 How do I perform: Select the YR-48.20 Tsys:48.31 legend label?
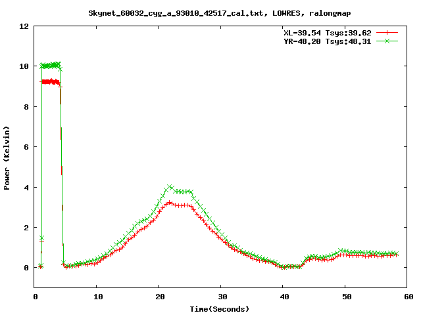click(328, 41)
